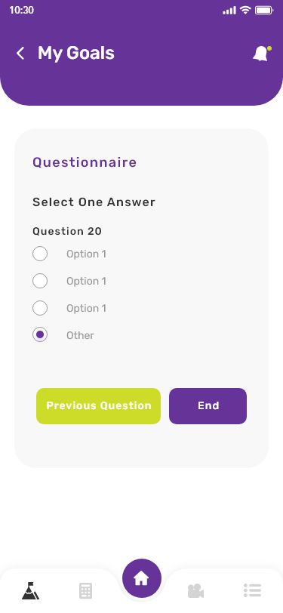
Task: Tap the Questionnaire heading
Action: pos(85,162)
